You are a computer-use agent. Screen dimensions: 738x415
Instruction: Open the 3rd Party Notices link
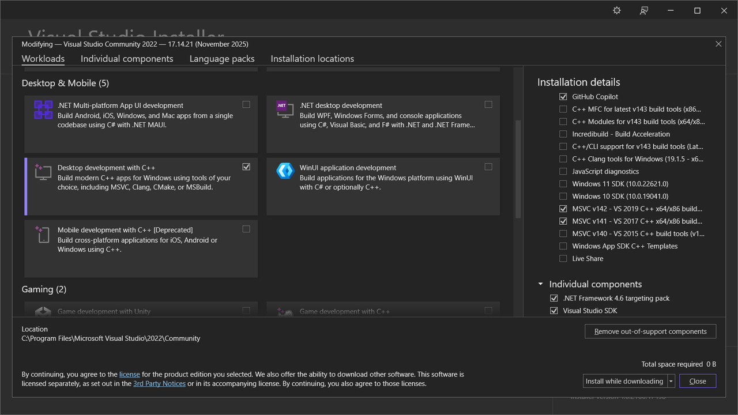pyautogui.click(x=159, y=383)
